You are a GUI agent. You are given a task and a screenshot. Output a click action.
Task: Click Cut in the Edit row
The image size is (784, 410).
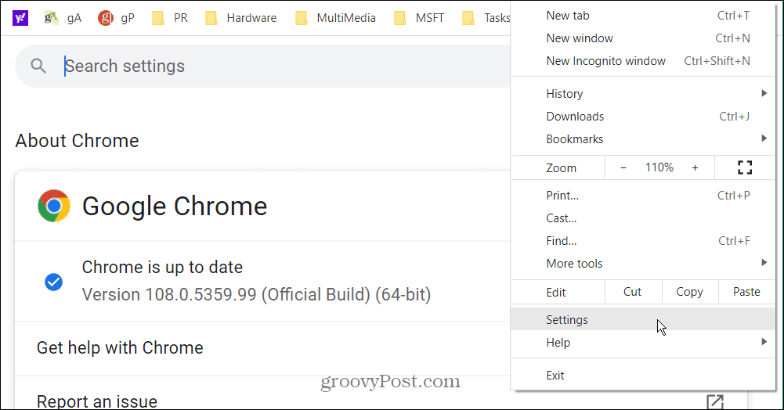coord(633,292)
